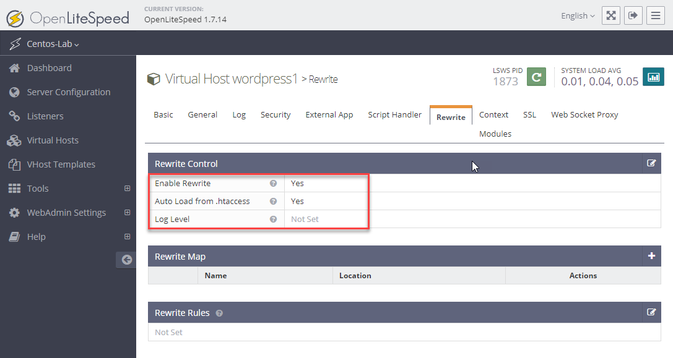Open the Web Socket Proxy tab
This screenshot has height=358, width=673.
[584, 114]
